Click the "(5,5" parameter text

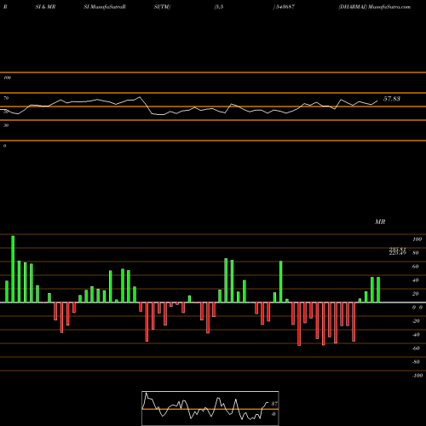(219, 7)
